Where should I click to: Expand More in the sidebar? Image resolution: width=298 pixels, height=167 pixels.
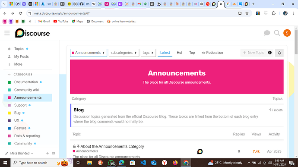pos(18,64)
